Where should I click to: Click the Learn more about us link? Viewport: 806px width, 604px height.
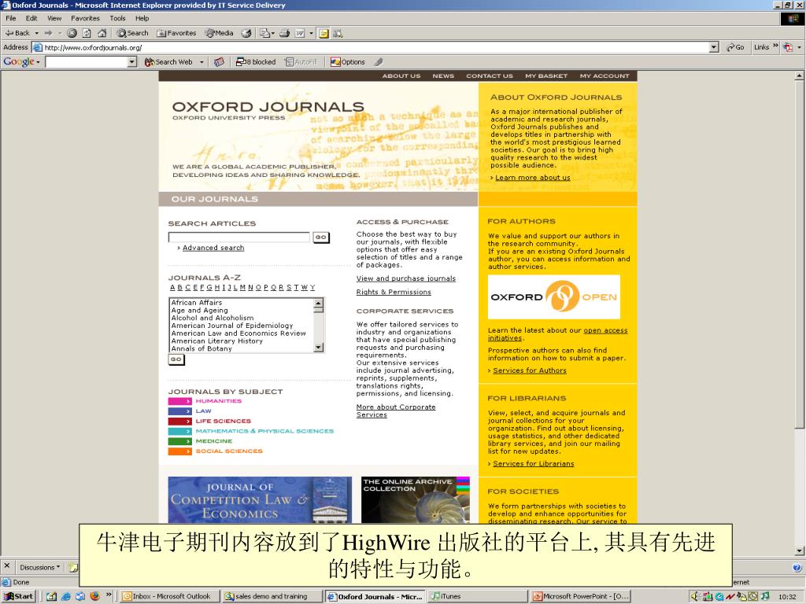(533, 177)
